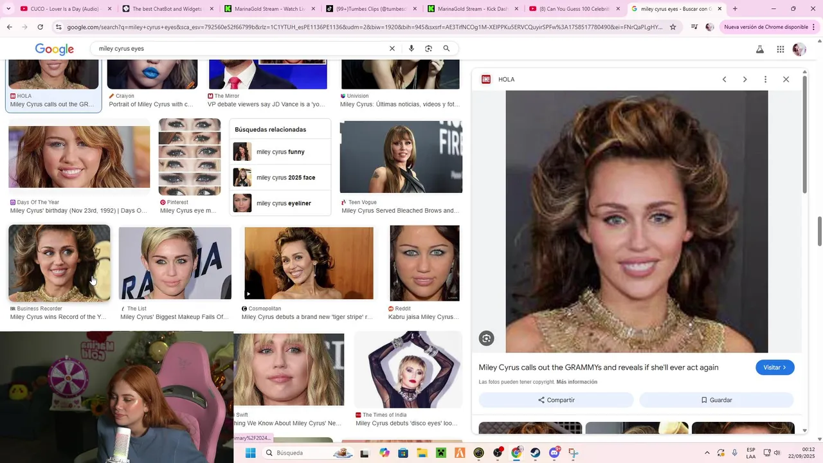Go forward to the next page

(x=24, y=27)
